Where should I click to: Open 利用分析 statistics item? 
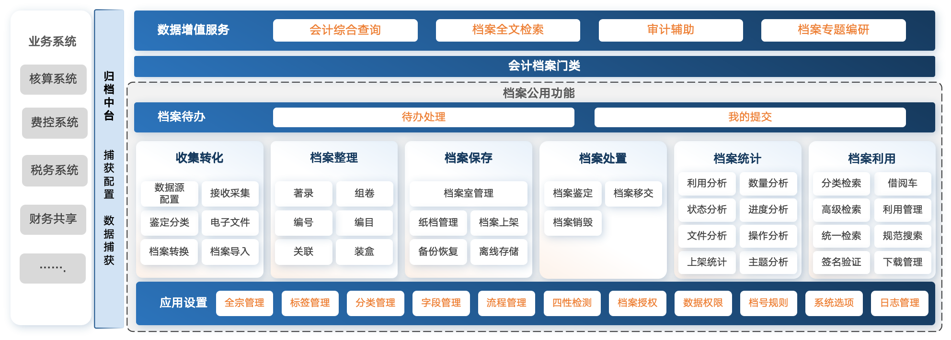click(707, 183)
